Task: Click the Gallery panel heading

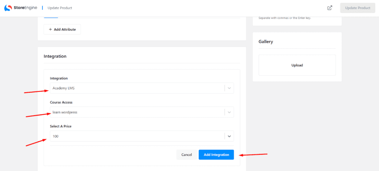Action: coord(266,42)
